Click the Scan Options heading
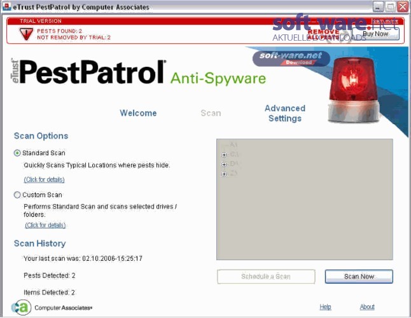The image size is (411, 318). [41, 136]
